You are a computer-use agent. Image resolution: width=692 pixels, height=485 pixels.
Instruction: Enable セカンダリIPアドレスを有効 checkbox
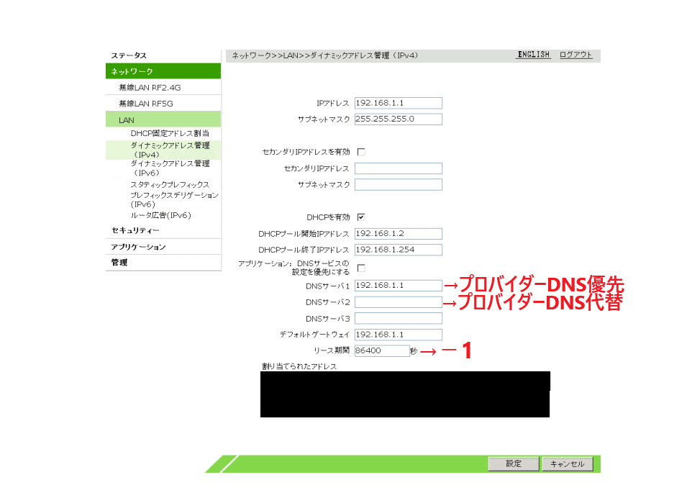(x=361, y=152)
